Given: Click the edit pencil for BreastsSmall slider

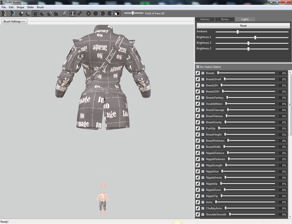Looking at the screenshot, I should 198,79.
